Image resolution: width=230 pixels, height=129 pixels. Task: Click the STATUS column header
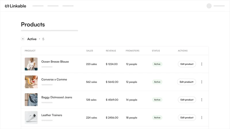pyautogui.click(x=156, y=51)
